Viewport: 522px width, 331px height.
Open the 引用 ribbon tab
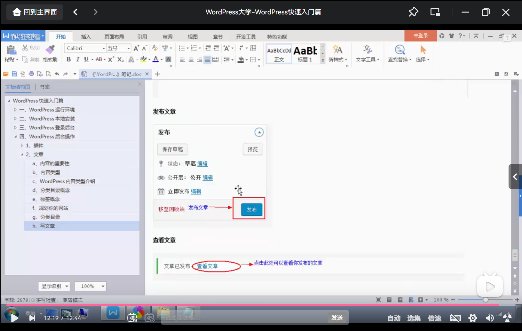142,36
